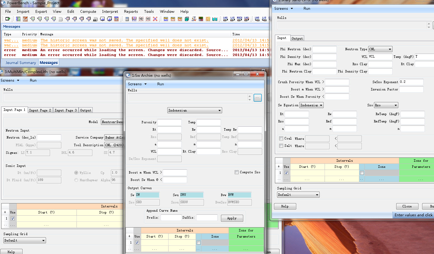Image resolution: width=434 pixels, height=254 pixels.
Task: Check Zone checkbox in Shaly Sand intervals row
Action: pyautogui.click(x=362, y=173)
